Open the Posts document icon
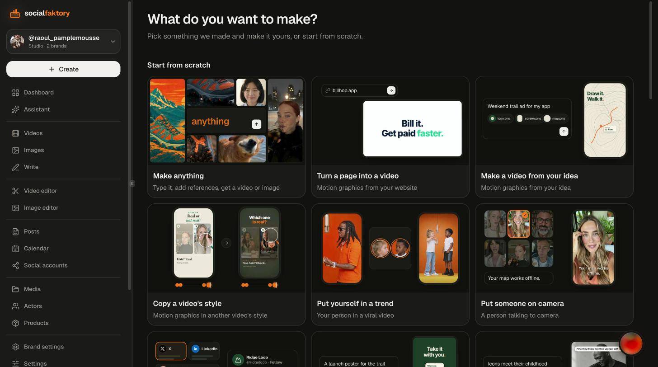658x367 pixels. pos(15,231)
